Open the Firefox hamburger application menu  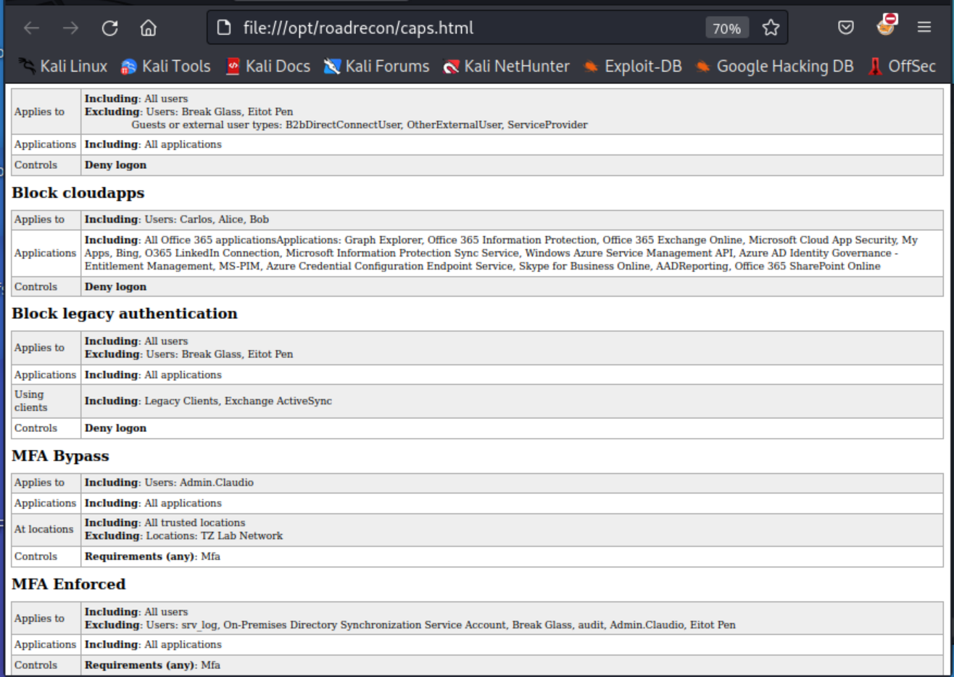coord(924,28)
